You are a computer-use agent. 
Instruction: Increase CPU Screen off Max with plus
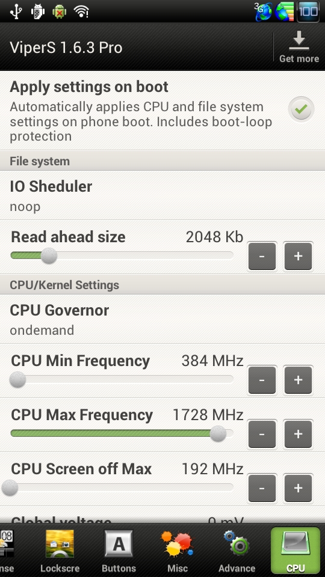point(298,487)
